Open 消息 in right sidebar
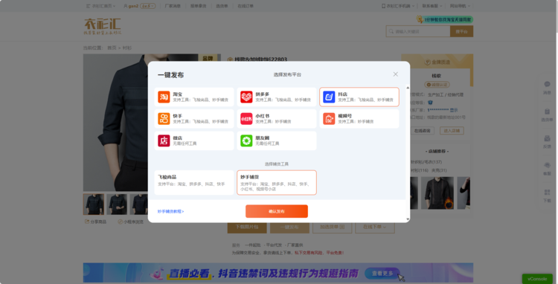Image resolution: width=558 pixels, height=284 pixels. pyautogui.click(x=547, y=88)
